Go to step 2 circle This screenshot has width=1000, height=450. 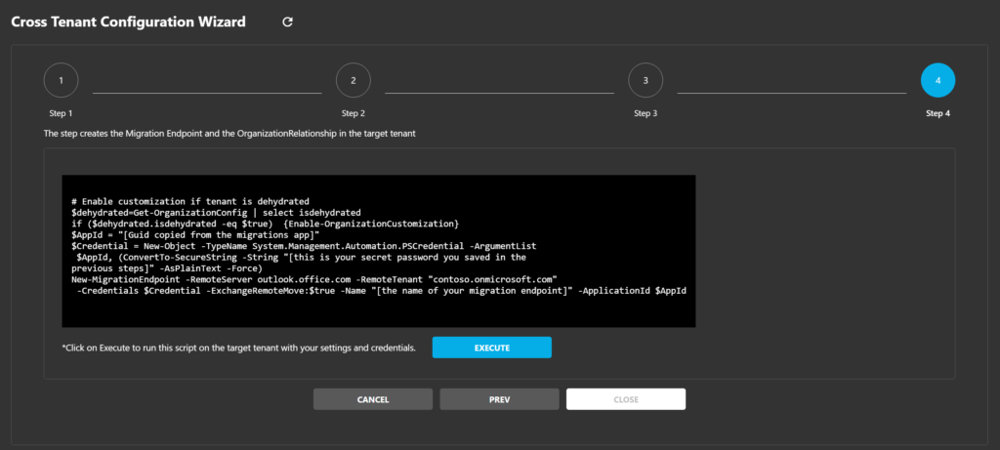point(354,81)
